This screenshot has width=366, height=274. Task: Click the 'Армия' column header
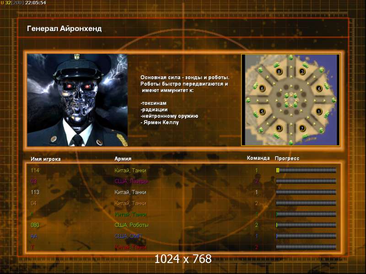(123, 158)
